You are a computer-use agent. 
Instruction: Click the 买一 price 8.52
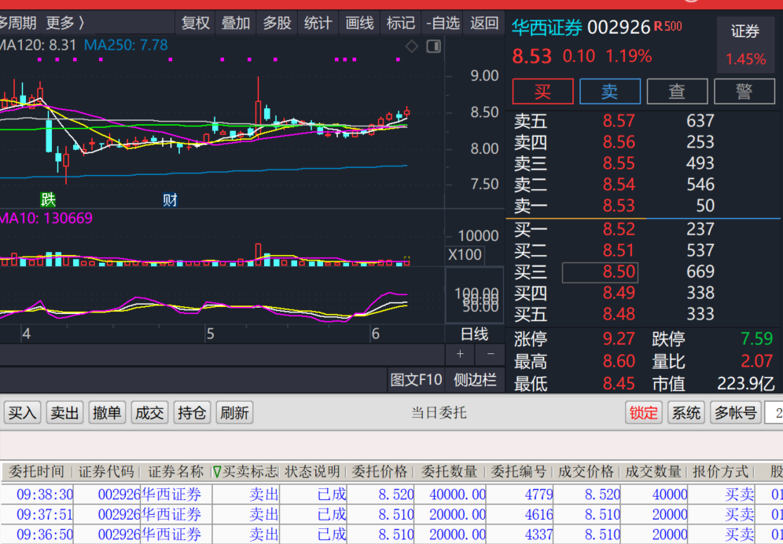tap(619, 229)
